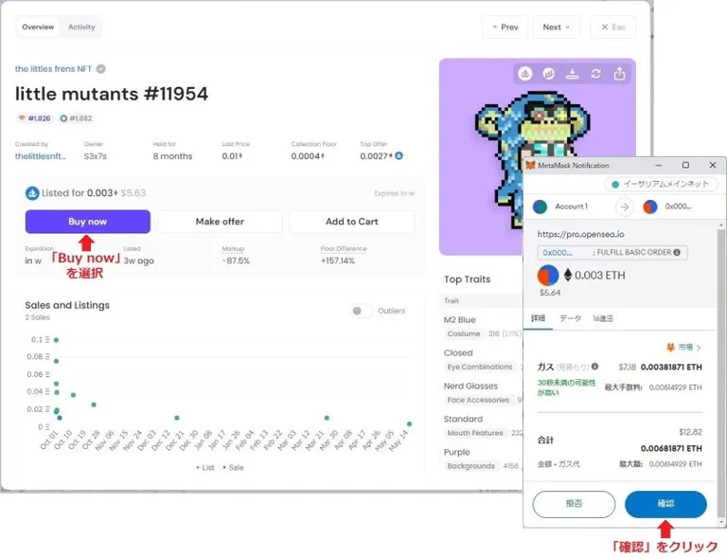Open the chart icon above the NFT image

pyautogui.click(x=548, y=74)
